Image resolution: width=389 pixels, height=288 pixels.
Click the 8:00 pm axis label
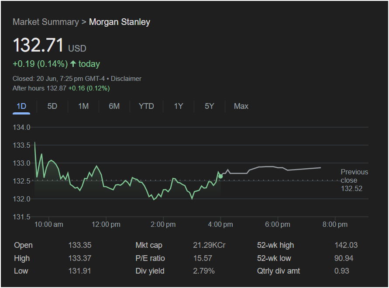[335, 225]
